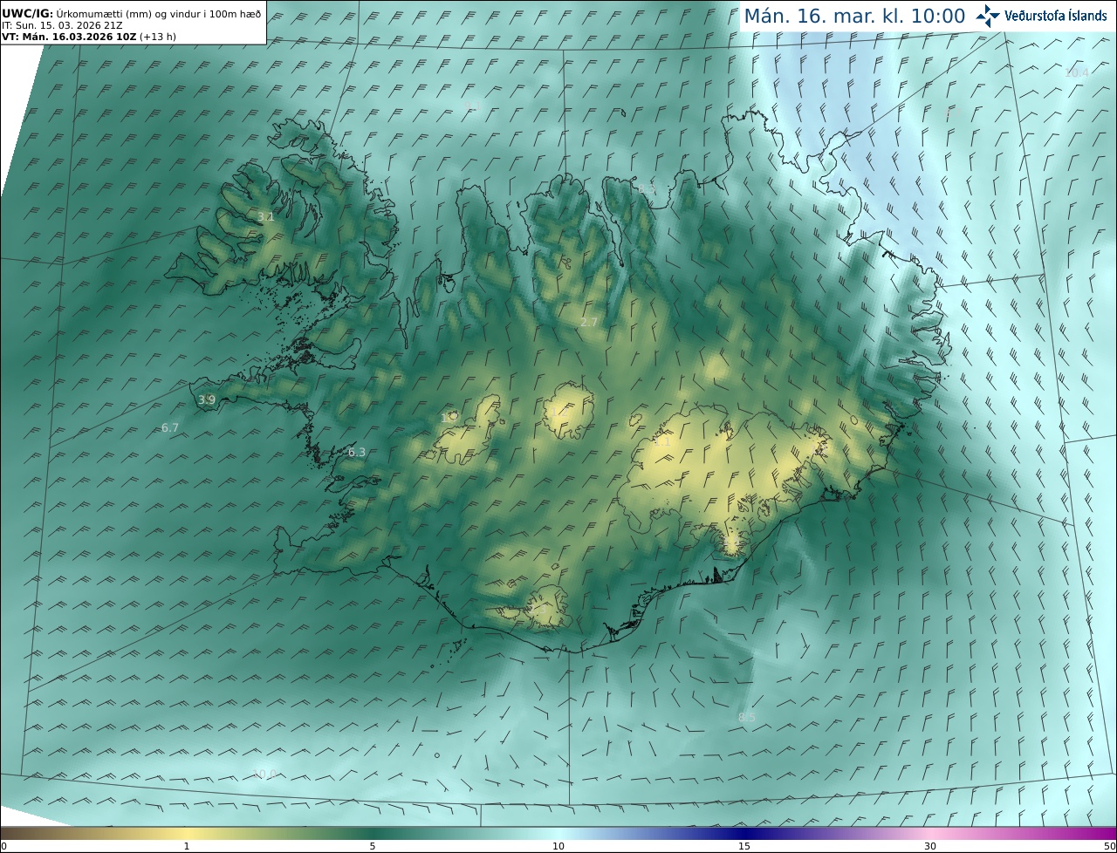Click the pale 10 mark on the colorbar
Screen dimensions: 1117x853
tap(558, 846)
